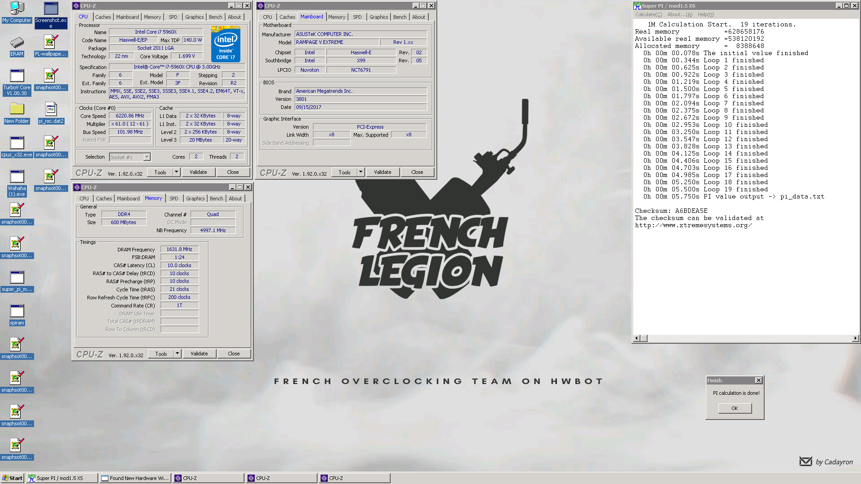Viewport: 861px width, 484px height.
Task: Select snapshot file beside cpuz_x32.exe icon
Action: coord(51,147)
